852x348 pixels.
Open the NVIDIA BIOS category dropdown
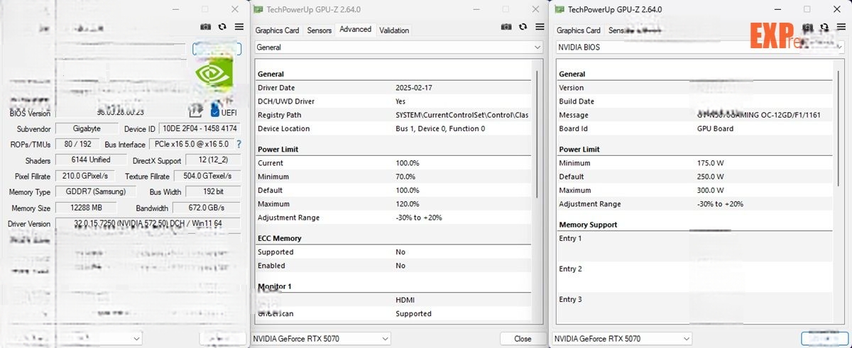pyautogui.click(x=700, y=47)
